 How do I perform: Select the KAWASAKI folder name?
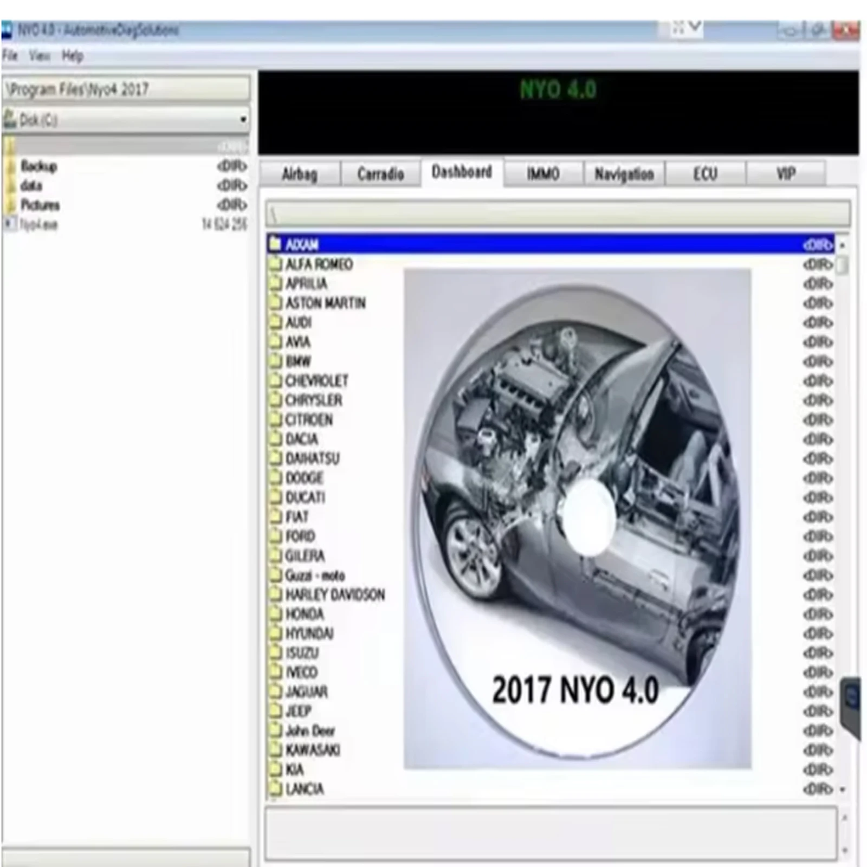[x=313, y=750]
